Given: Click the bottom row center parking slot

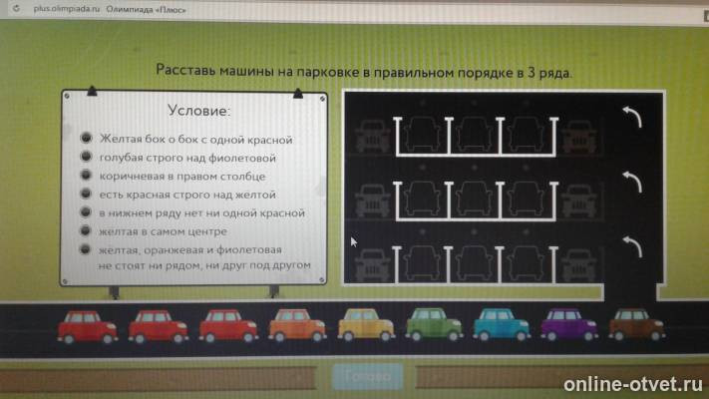Looking at the screenshot, I should pyautogui.click(x=475, y=264).
